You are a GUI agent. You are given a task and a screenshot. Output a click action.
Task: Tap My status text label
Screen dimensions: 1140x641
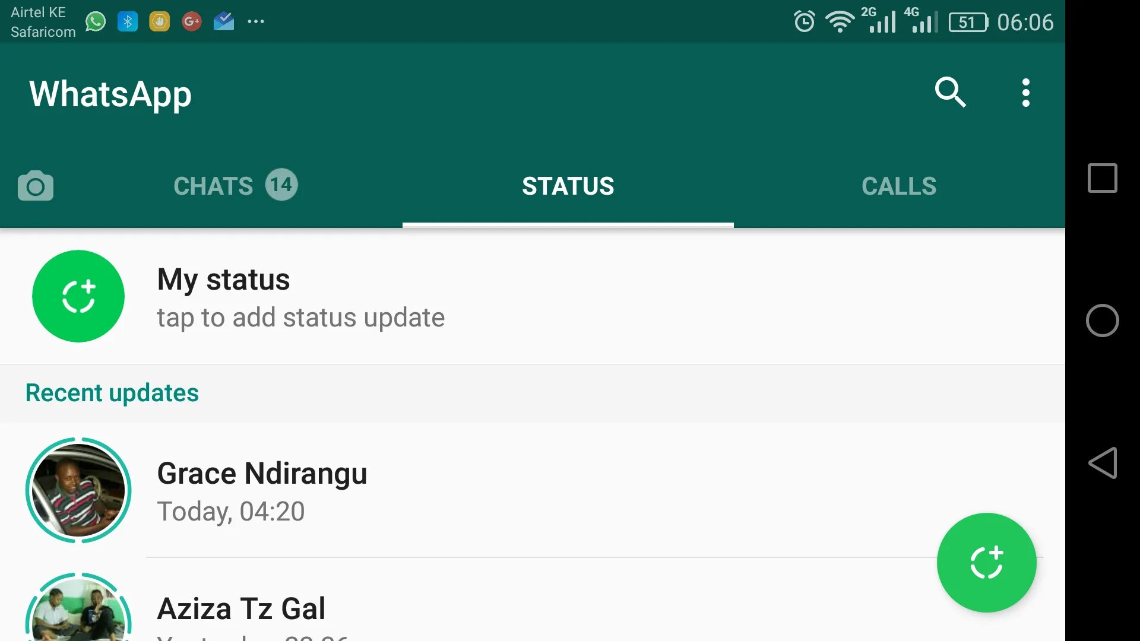click(x=223, y=278)
